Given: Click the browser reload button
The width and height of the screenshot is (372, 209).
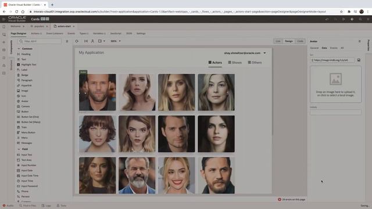Looking at the screenshot, I should tap(16, 12).
